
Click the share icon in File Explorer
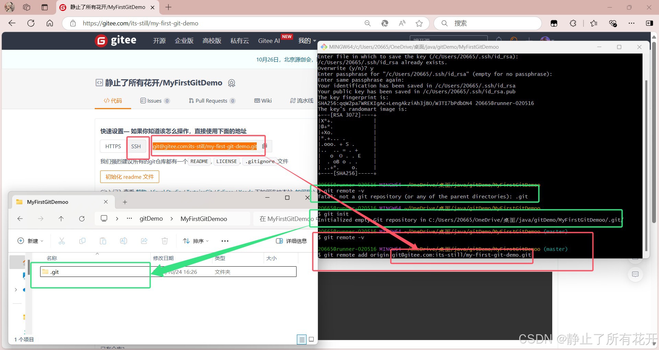144,241
